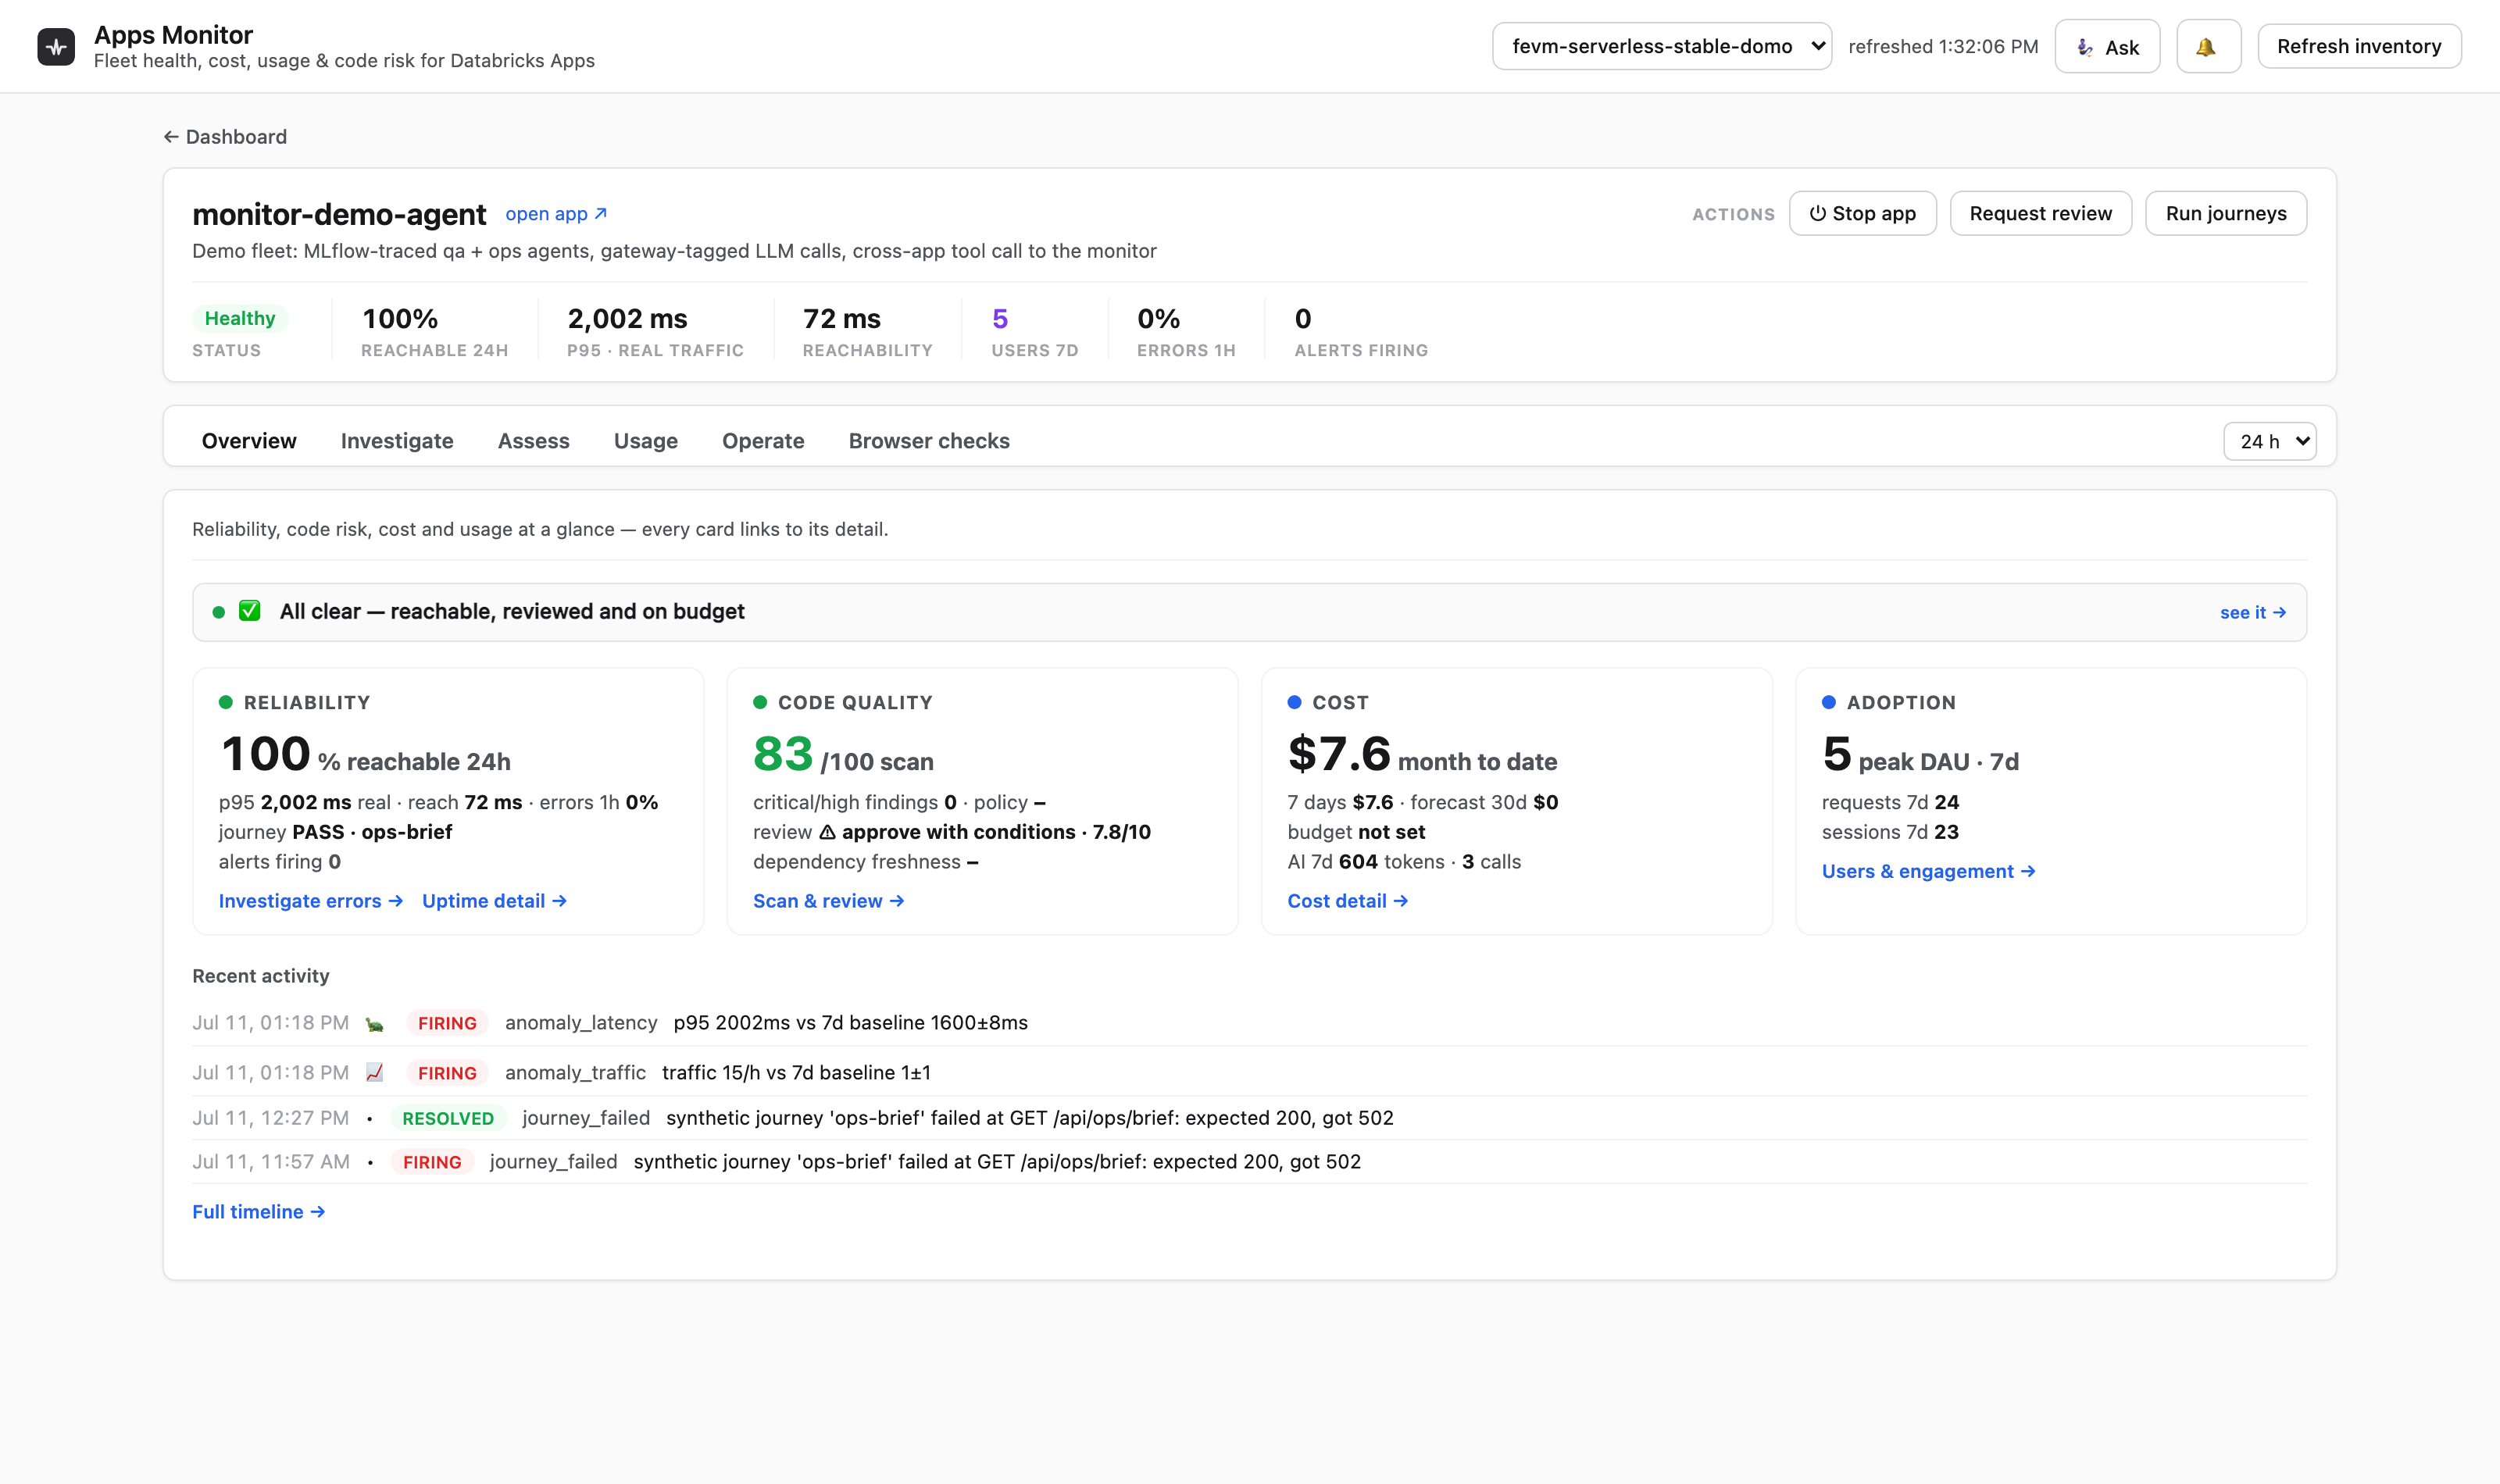Click 'p95 2002ms vs 7d baseline 1600±8ms' text
2500x1484 pixels.
point(851,1023)
